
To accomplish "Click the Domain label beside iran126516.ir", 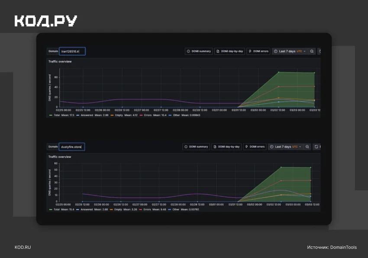I will (x=53, y=51).
